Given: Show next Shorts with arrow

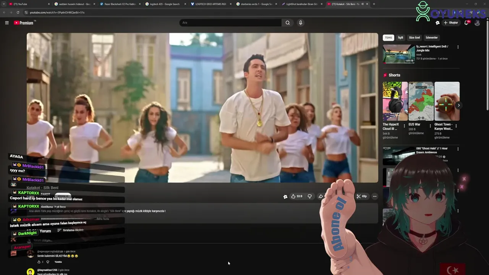Looking at the screenshot, I should click(458, 105).
